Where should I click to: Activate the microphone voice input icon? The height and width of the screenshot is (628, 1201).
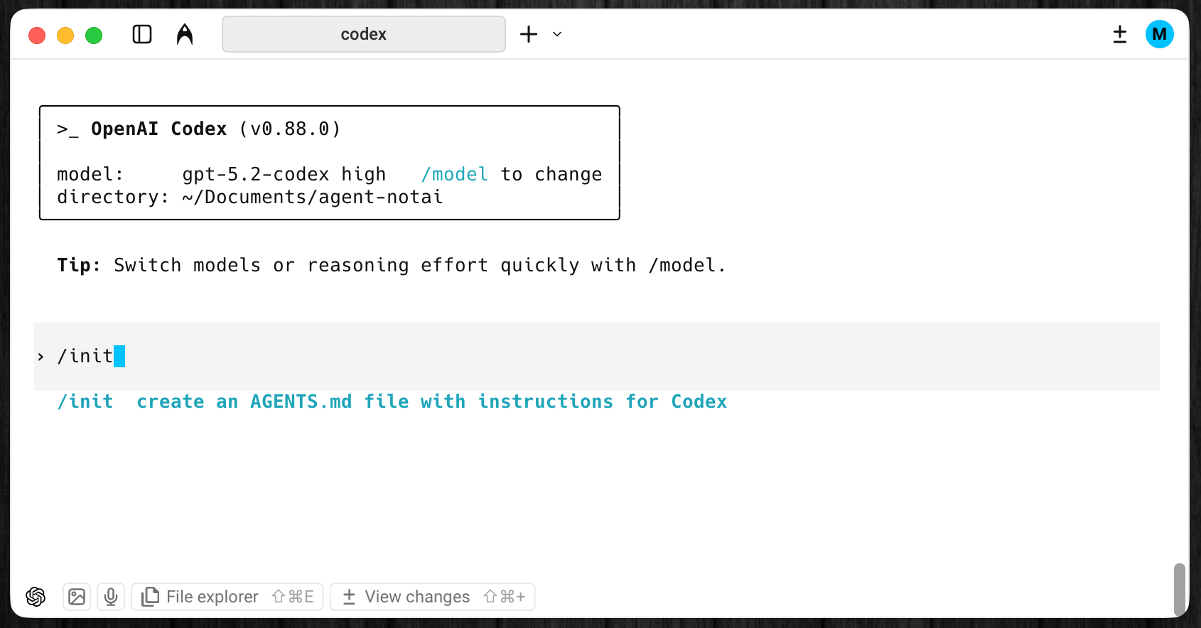(111, 597)
